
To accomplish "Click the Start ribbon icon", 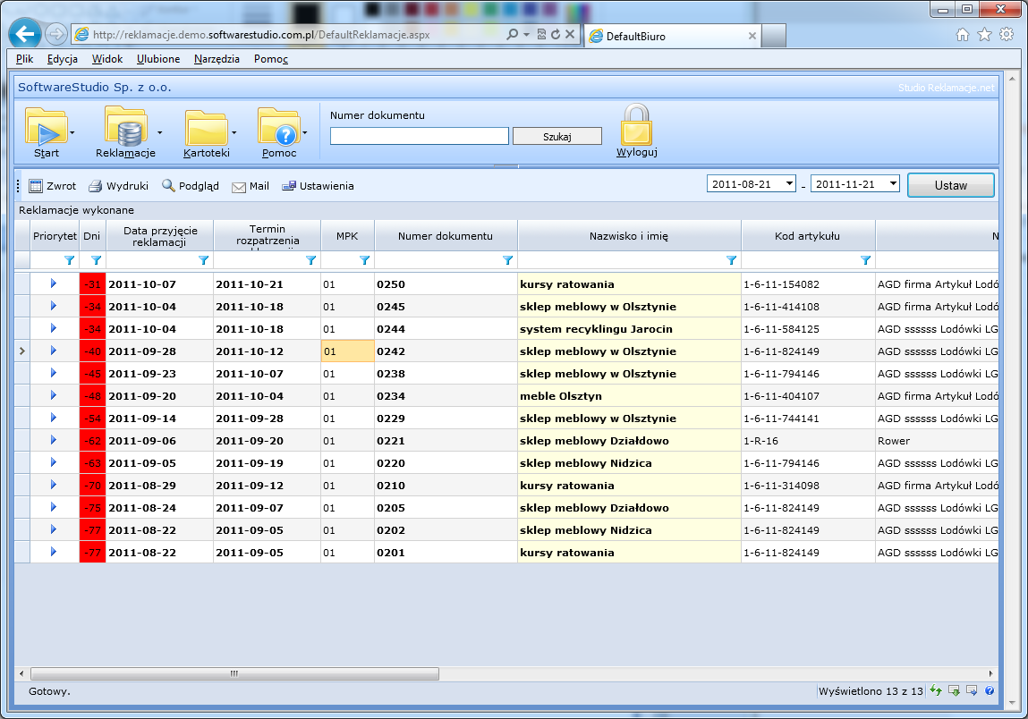I will pyautogui.click(x=47, y=125).
